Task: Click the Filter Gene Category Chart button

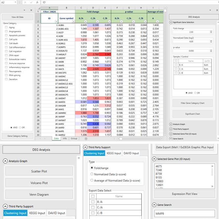Action: click(192, 103)
